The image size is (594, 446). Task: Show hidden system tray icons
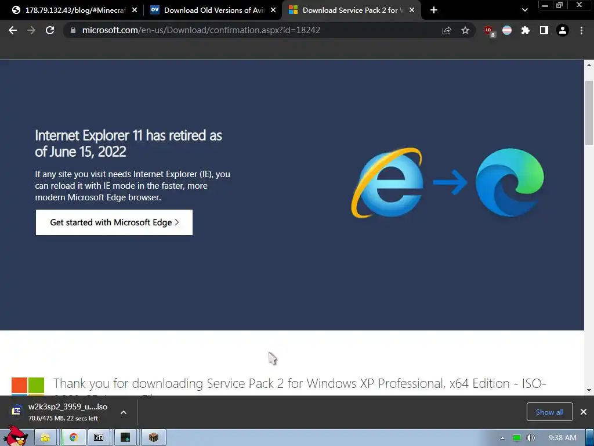502,438
